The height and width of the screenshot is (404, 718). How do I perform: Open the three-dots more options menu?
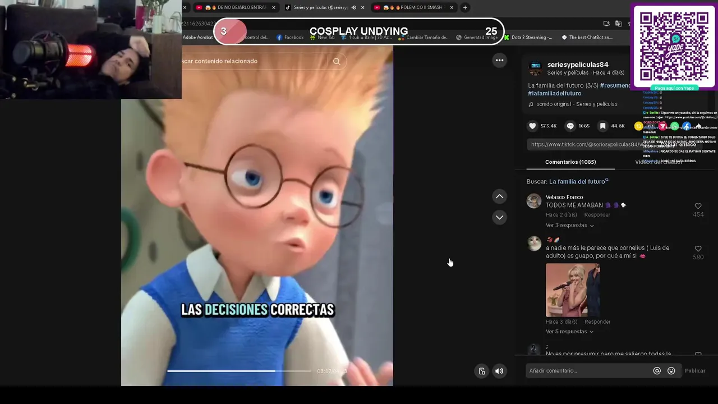[x=499, y=60]
